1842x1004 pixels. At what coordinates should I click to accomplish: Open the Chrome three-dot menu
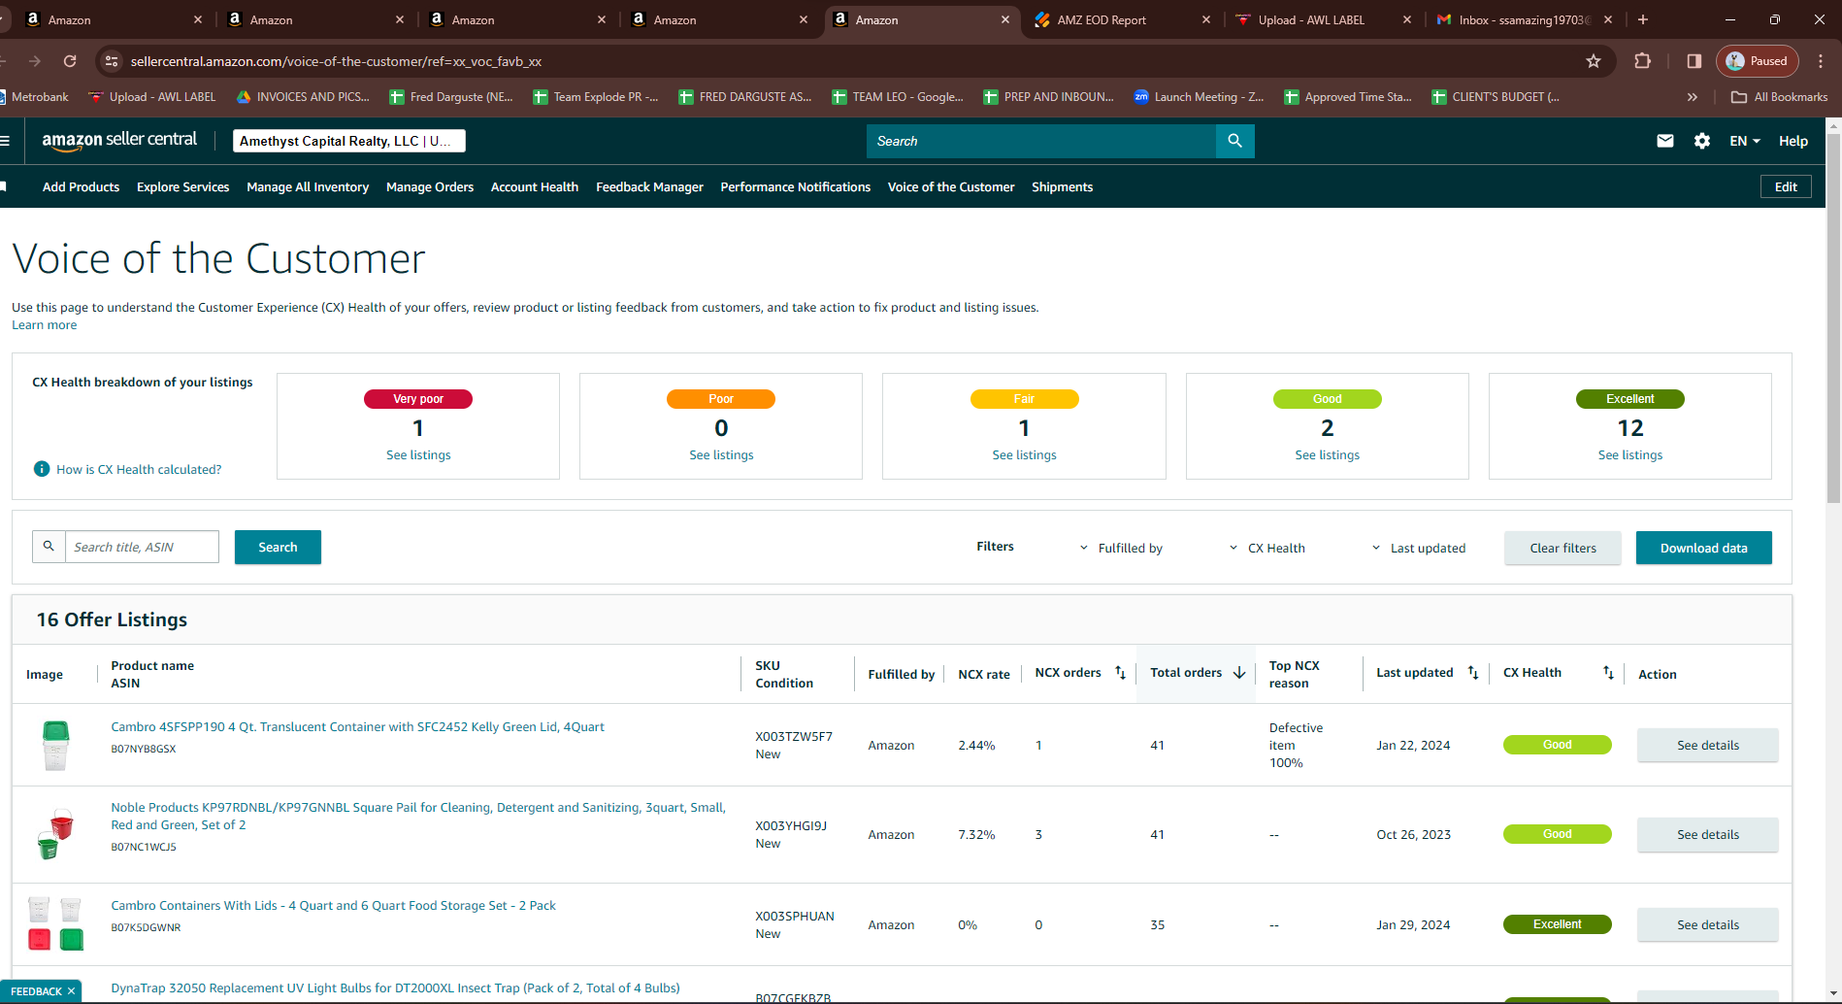[x=1821, y=61]
